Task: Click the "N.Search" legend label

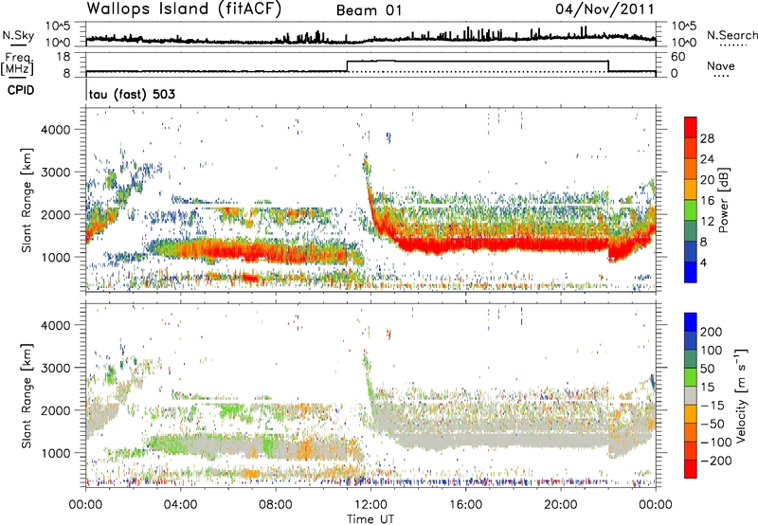Action: pos(731,35)
